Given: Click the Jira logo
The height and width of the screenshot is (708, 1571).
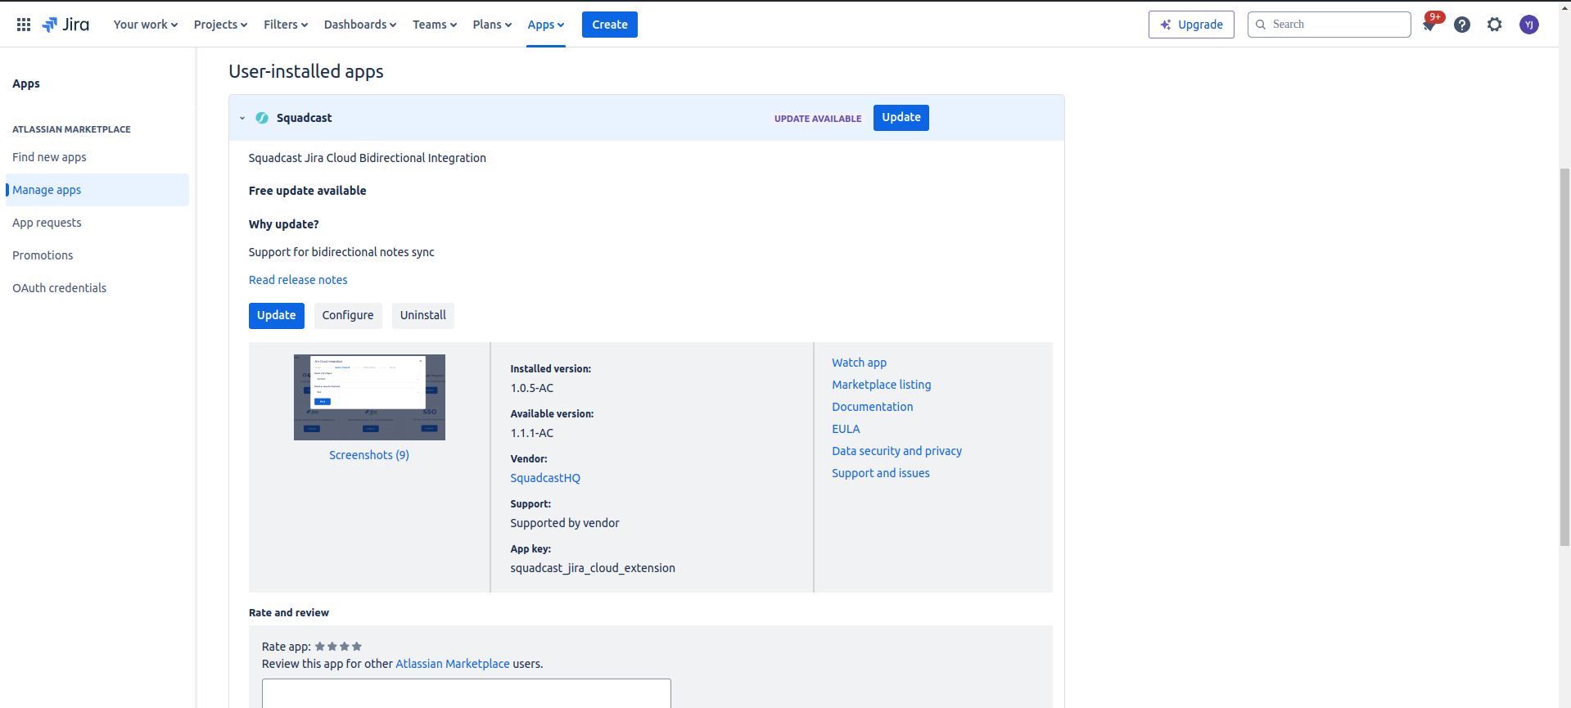Looking at the screenshot, I should [x=65, y=25].
